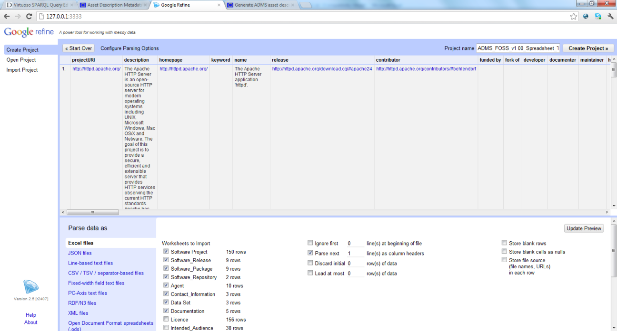Image resolution: width=617 pixels, height=331 pixels.
Task: Click the Project name input field
Action: [x=518, y=48]
